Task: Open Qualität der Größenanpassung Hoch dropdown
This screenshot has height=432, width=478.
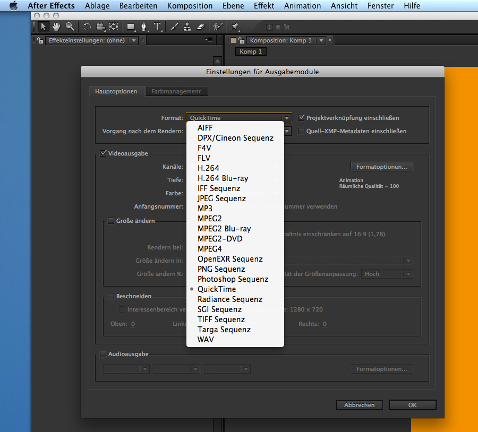Action: pyautogui.click(x=387, y=274)
